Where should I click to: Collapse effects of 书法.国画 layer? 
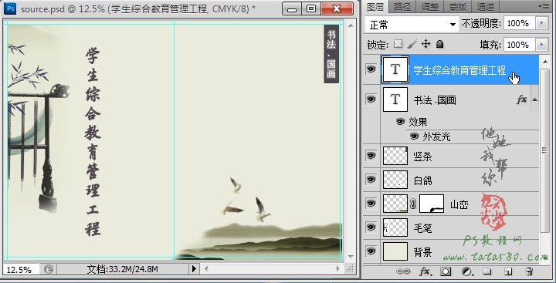534,99
